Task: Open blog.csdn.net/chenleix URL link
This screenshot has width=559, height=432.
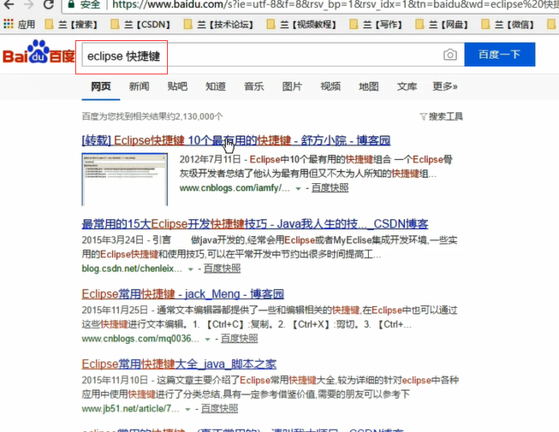Action: [132, 269]
